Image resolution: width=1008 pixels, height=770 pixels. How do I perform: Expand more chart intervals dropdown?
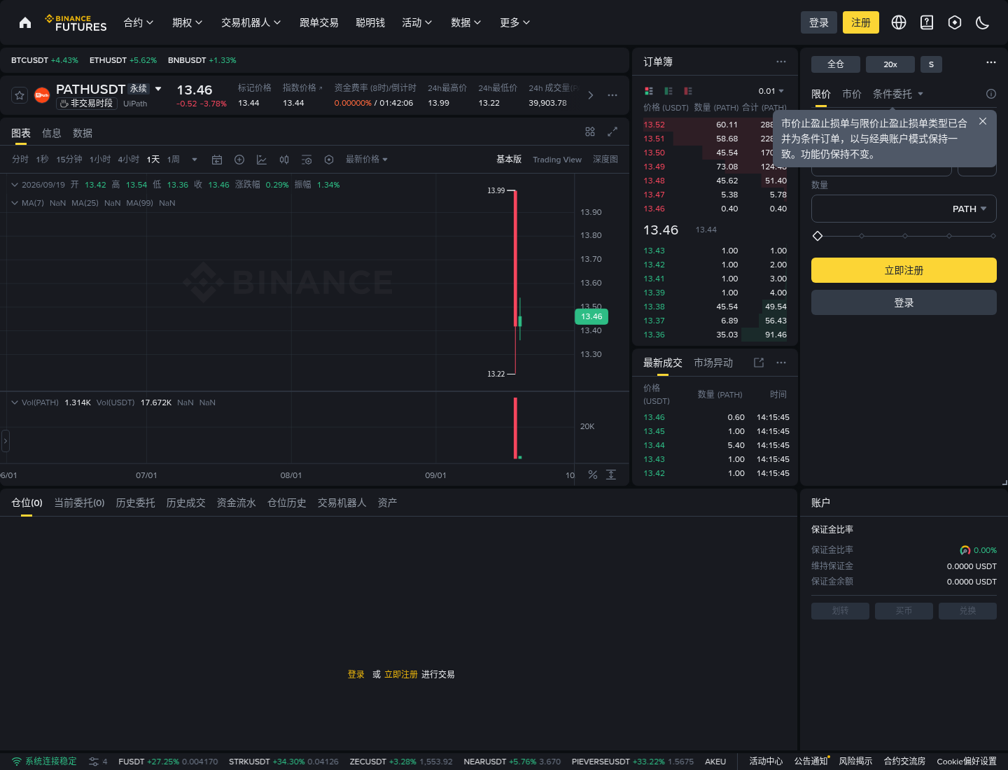tap(195, 160)
